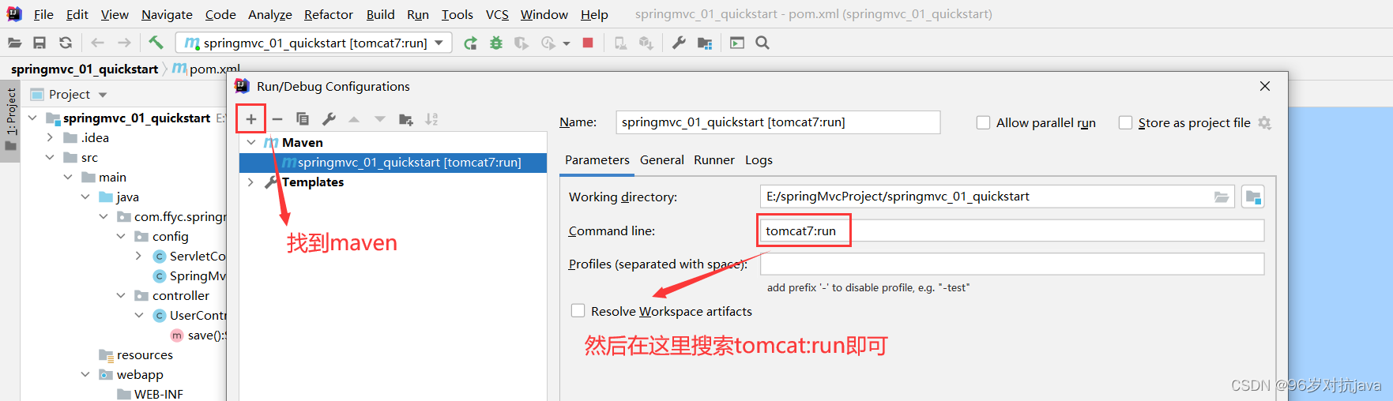The width and height of the screenshot is (1393, 401).
Task: Browse working directory folder icon
Action: (x=1222, y=197)
